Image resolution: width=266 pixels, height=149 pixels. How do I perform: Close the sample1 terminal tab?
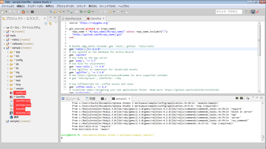[129, 99]
